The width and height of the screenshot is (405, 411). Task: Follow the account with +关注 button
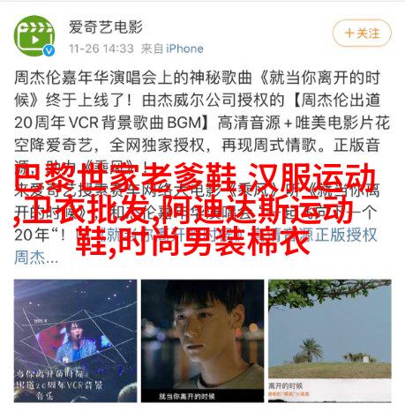coord(362,33)
